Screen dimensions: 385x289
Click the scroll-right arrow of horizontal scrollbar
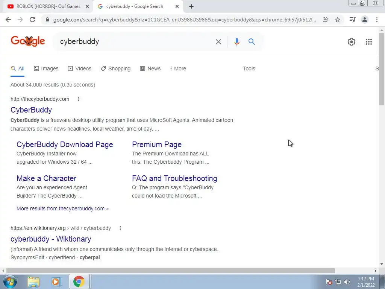pyautogui.click(x=376, y=271)
